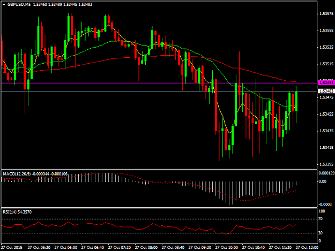Click the 1.53575 price scale value
The width and height of the screenshot is (335, 251).
(x=326, y=14)
